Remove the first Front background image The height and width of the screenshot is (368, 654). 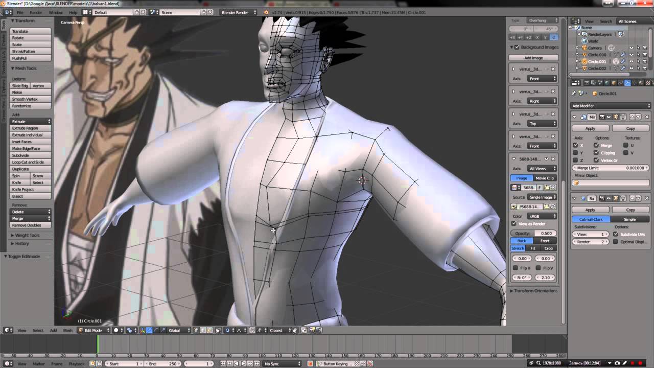point(553,69)
